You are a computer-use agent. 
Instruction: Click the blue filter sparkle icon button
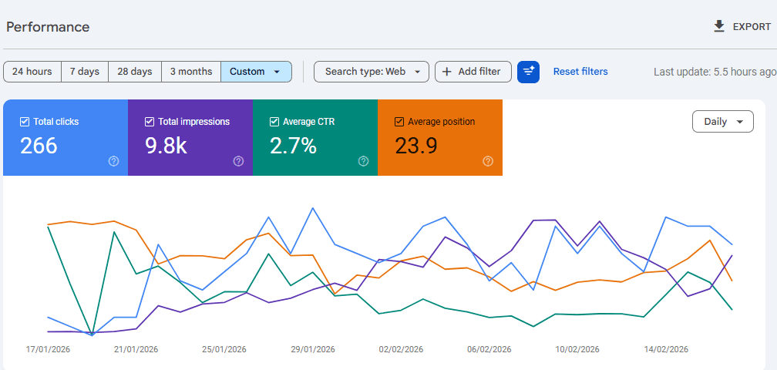(528, 72)
